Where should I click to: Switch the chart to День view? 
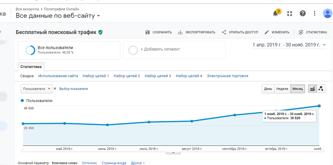268,89
